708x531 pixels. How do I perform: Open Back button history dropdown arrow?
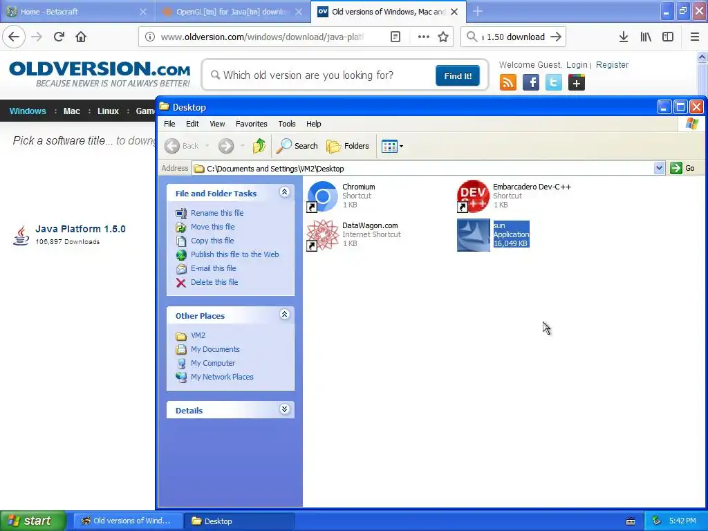[x=207, y=146]
